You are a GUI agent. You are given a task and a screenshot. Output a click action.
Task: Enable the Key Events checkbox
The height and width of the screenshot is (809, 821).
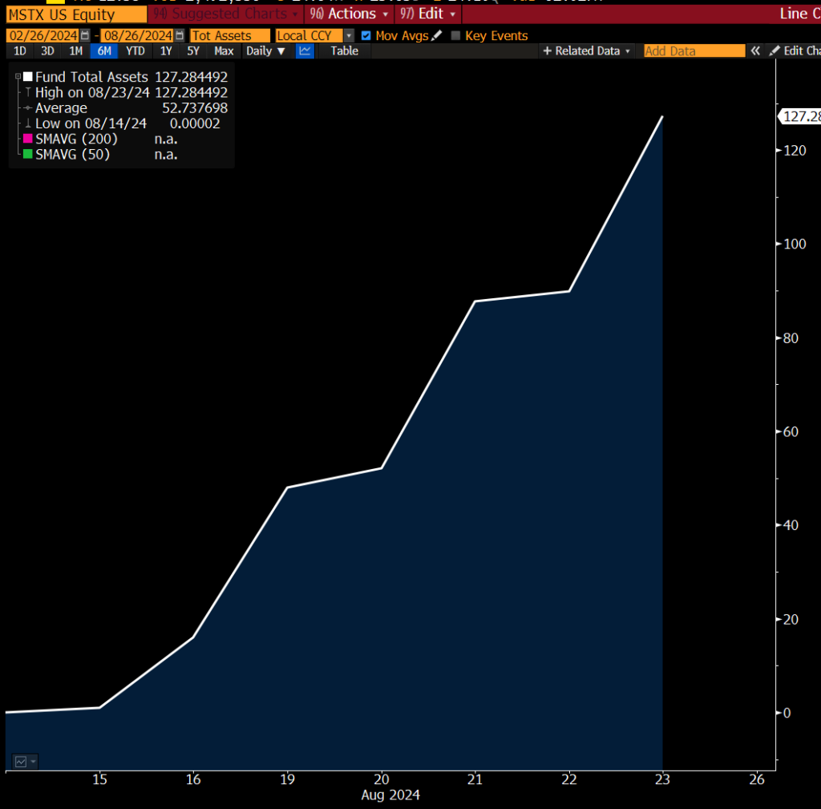pyautogui.click(x=456, y=35)
